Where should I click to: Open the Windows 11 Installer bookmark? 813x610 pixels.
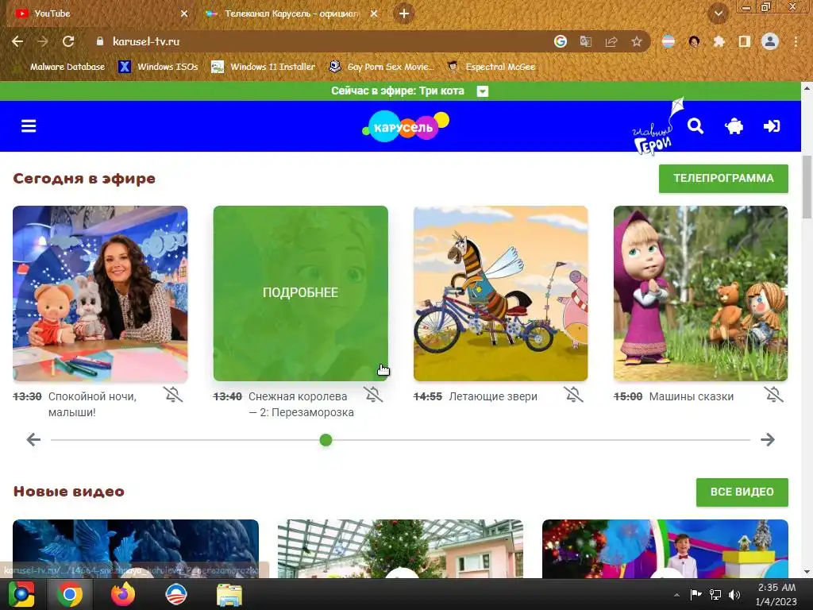264,67
